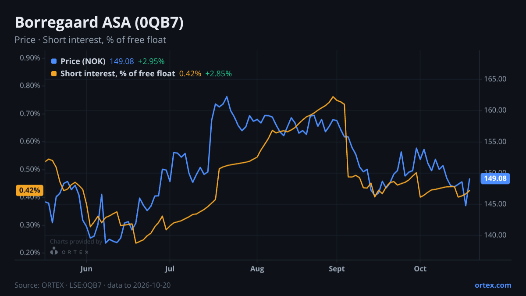526x296 pixels.
Task: Click the source text 'Source: ORTEX · LSE:0QB7'
Action: (x=58, y=285)
